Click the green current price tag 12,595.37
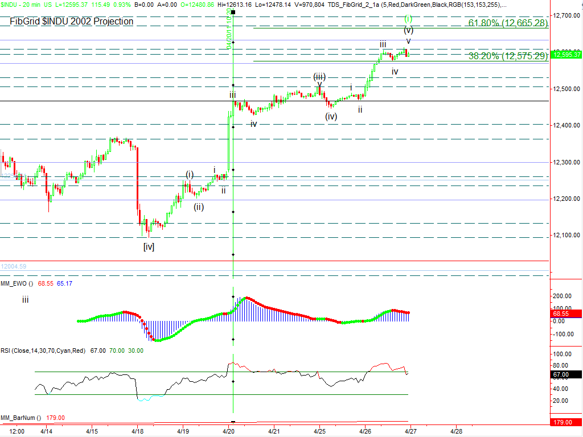583x437 pixels. [567, 55]
